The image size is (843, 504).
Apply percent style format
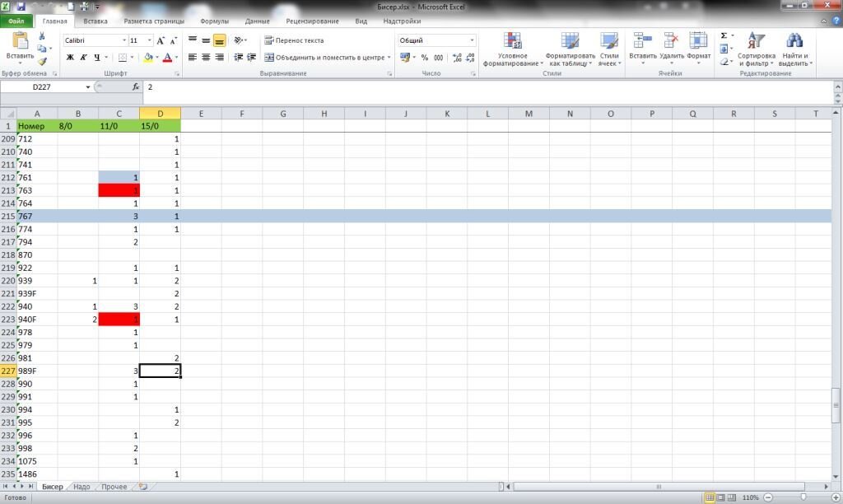click(425, 57)
